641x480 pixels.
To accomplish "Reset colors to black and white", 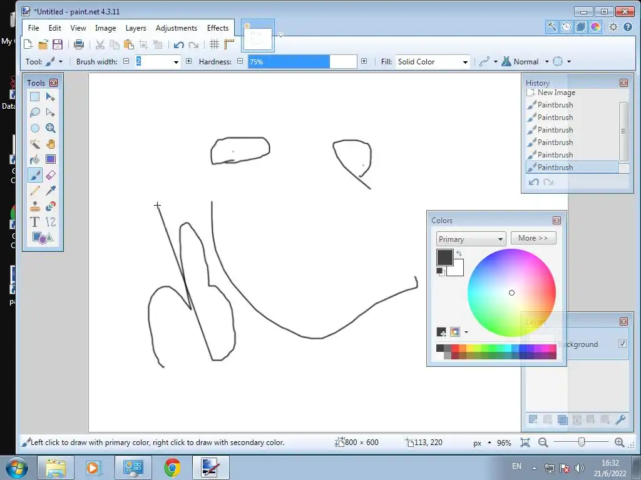I will tap(440, 271).
